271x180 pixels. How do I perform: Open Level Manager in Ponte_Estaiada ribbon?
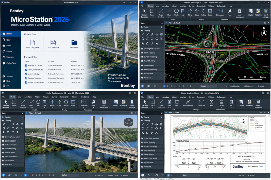(x=132, y=104)
